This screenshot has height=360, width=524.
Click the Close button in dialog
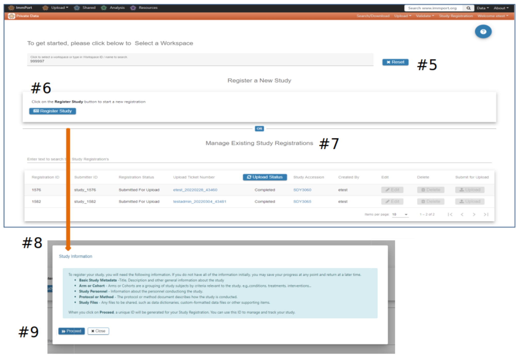tap(98, 331)
